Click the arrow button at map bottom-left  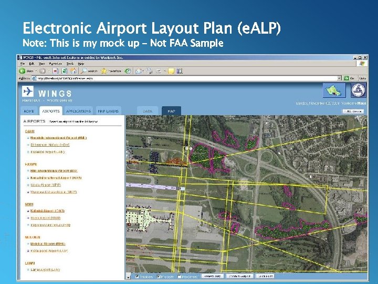coord(128,277)
